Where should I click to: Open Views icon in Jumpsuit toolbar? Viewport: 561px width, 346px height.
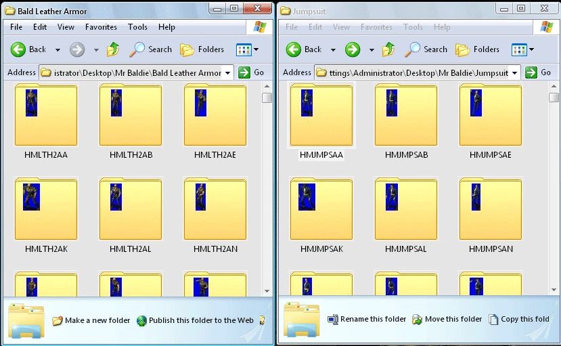[x=519, y=49]
